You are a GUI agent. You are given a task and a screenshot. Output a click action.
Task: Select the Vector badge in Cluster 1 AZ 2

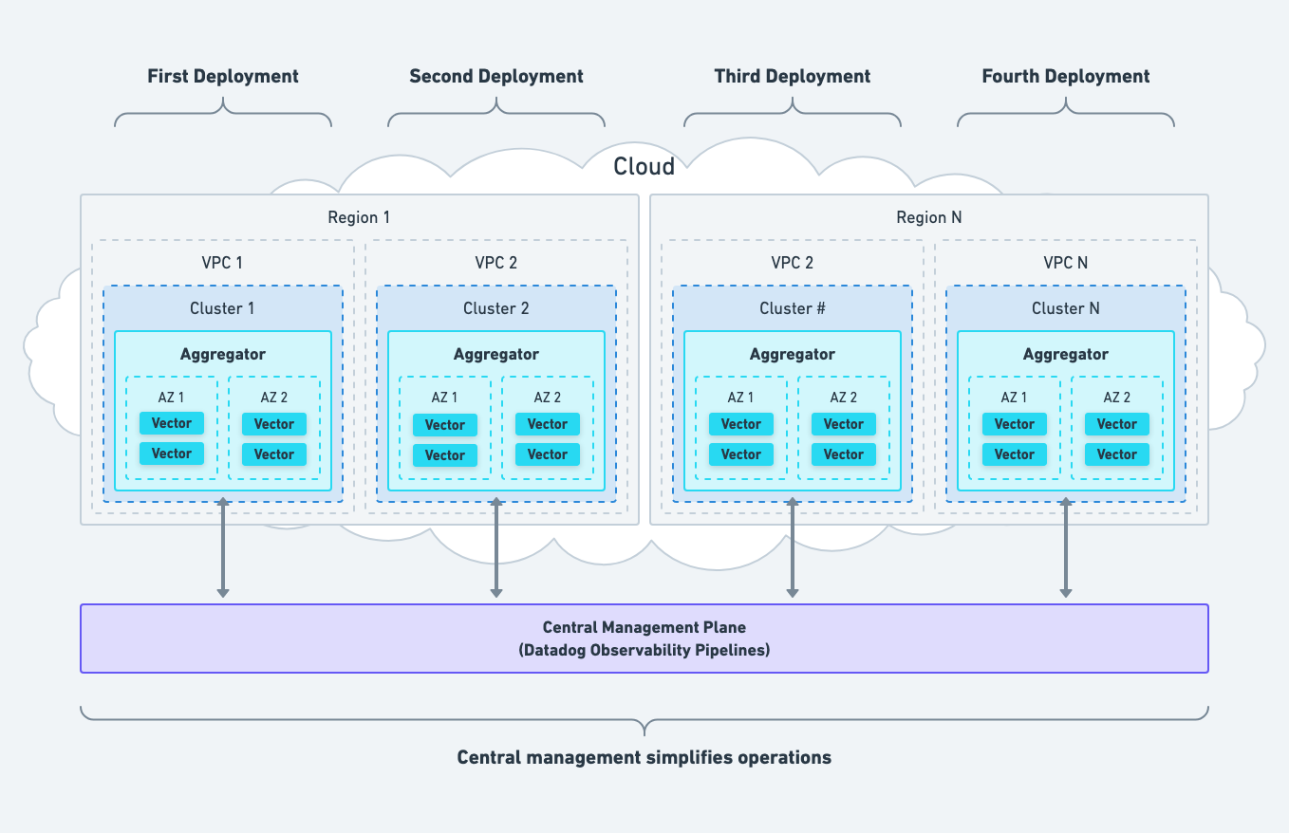273,423
